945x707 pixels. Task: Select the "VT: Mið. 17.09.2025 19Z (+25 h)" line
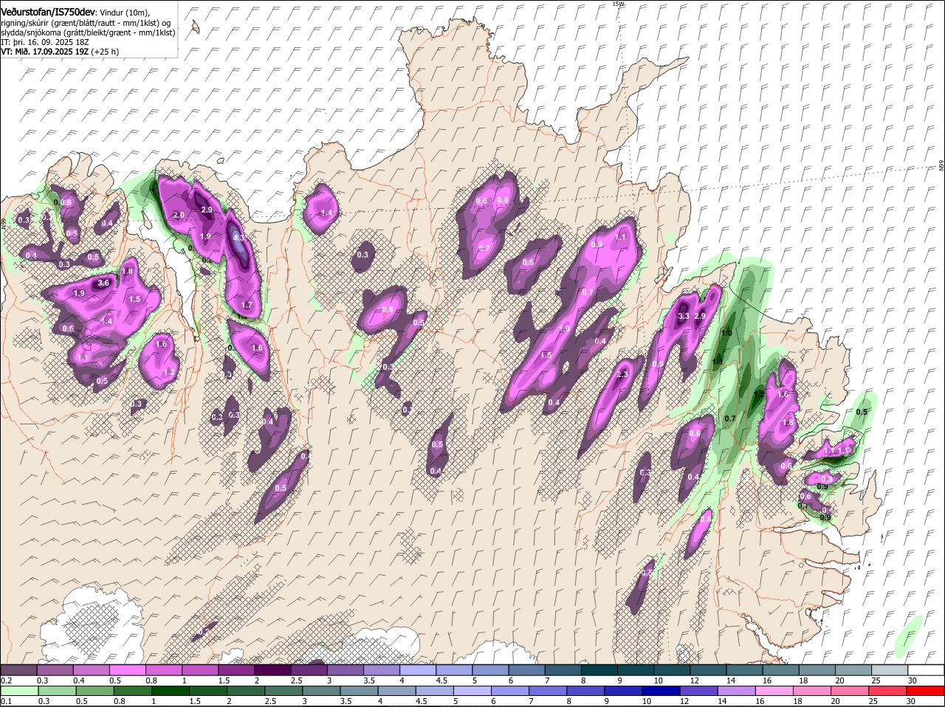tap(60, 52)
